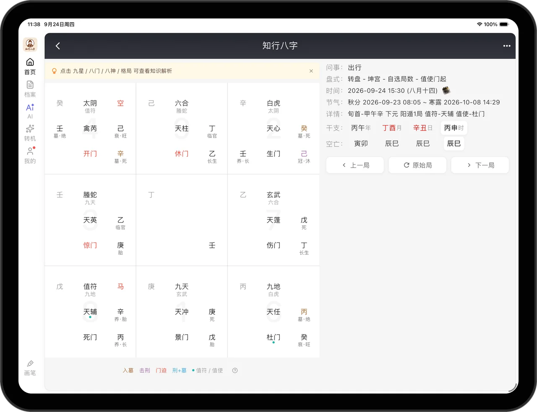Open the 档案 archive tab

30,89
